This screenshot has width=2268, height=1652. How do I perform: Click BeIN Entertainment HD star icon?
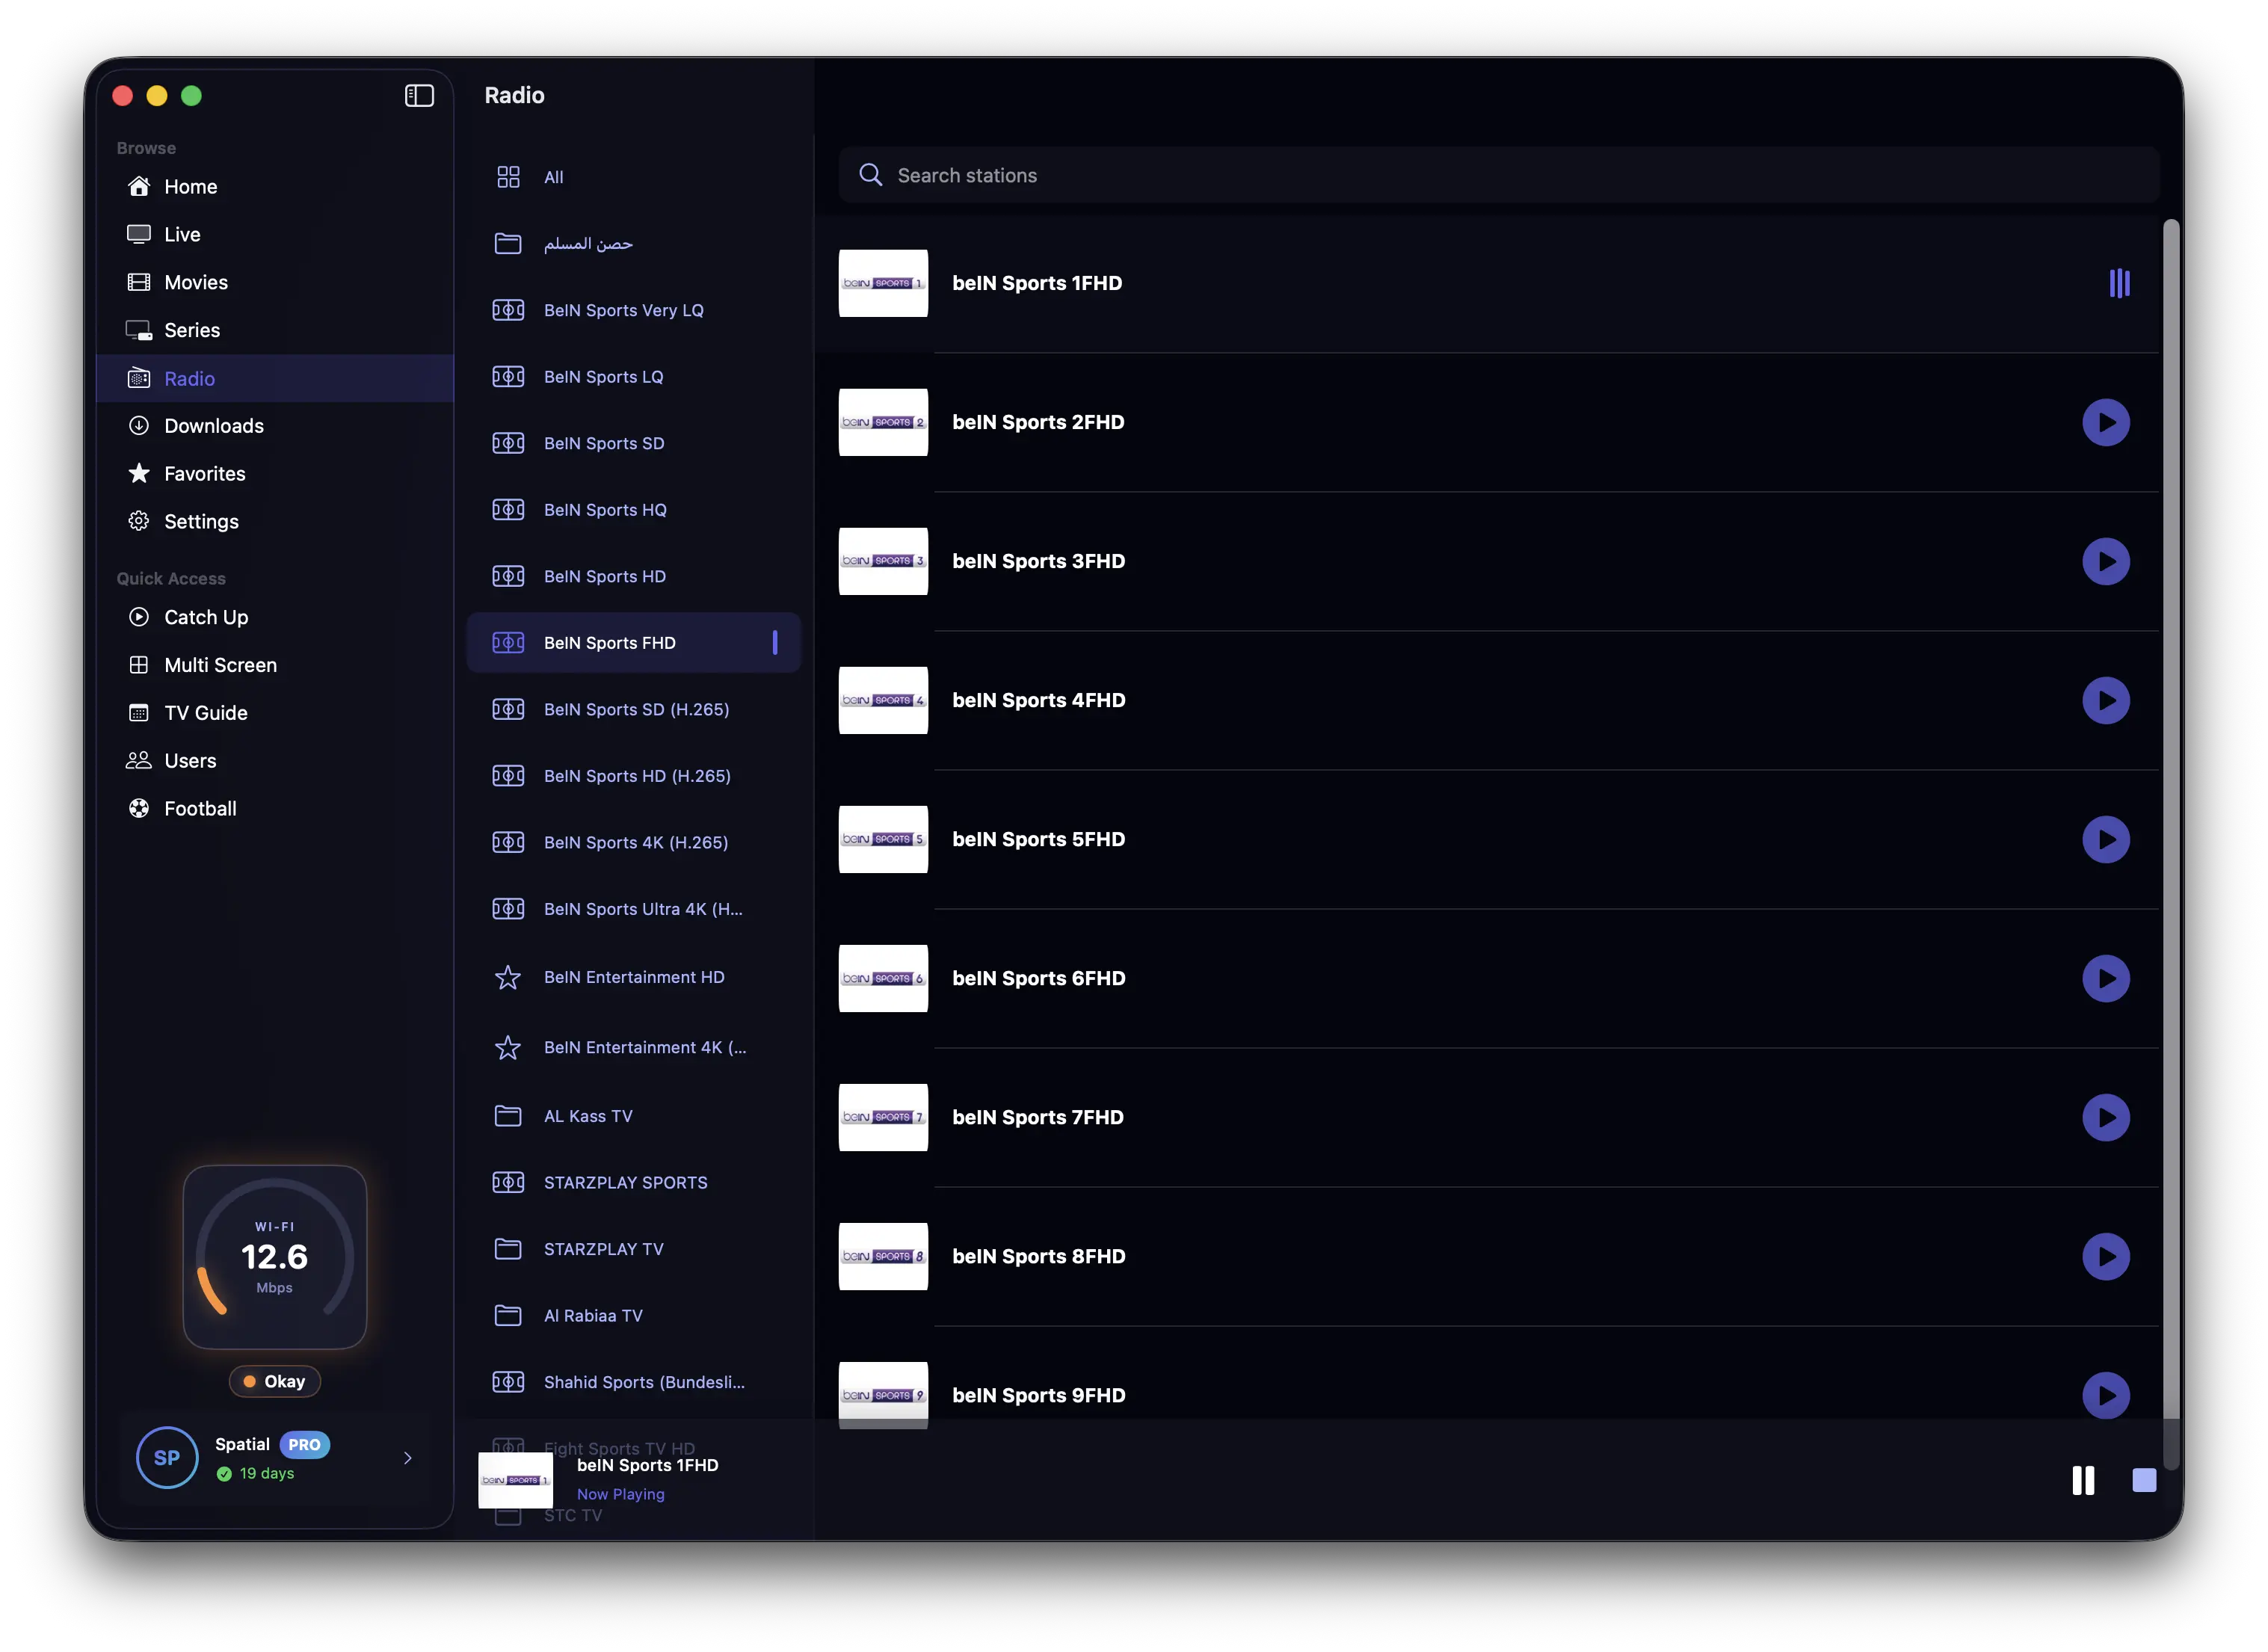508,977
